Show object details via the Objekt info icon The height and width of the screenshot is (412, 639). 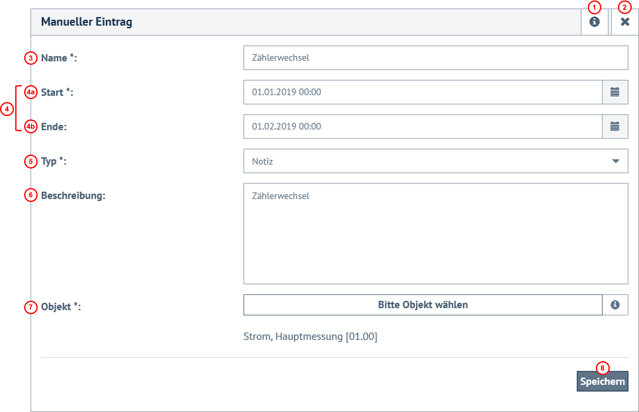tap(615, 304)
